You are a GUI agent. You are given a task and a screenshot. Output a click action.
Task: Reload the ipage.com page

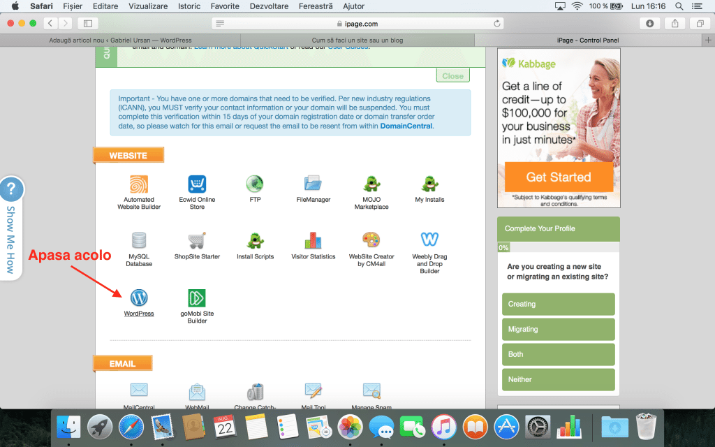(x=497, y=23)
